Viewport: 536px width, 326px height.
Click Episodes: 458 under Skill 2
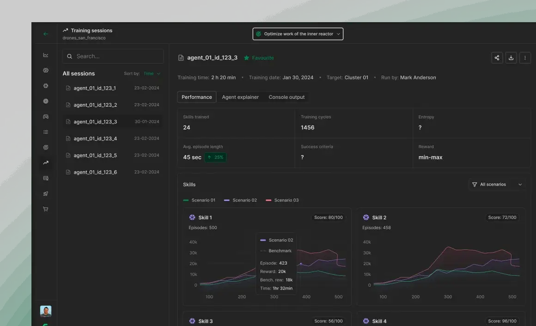coord(377,228)
